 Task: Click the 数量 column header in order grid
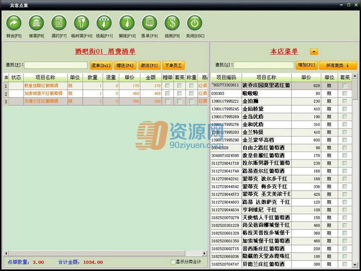[93, 77]
